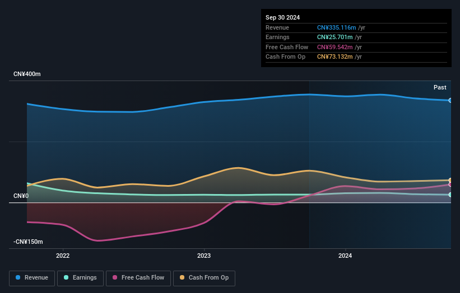Image resolution: width=460 pixels, height=293 pixels.
Task: Select the 2024 x-axis label
Action: tap(345, 256)
